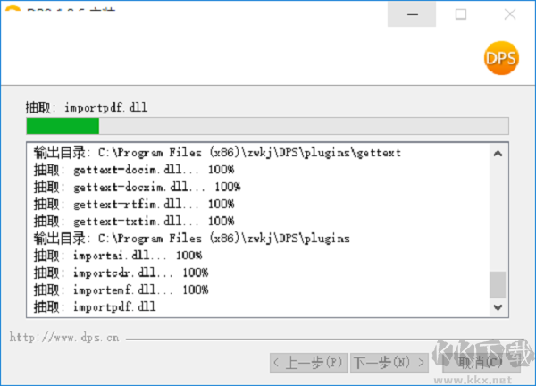The height and width of the screenshot is (386, 536).
Task: Select the gettext-rtfim.dll log line
Action: pyautogui.click(x=134, y=204)
